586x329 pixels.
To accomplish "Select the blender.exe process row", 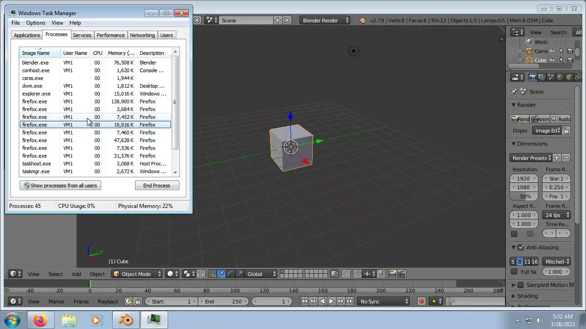I will [x=95, y=63].
